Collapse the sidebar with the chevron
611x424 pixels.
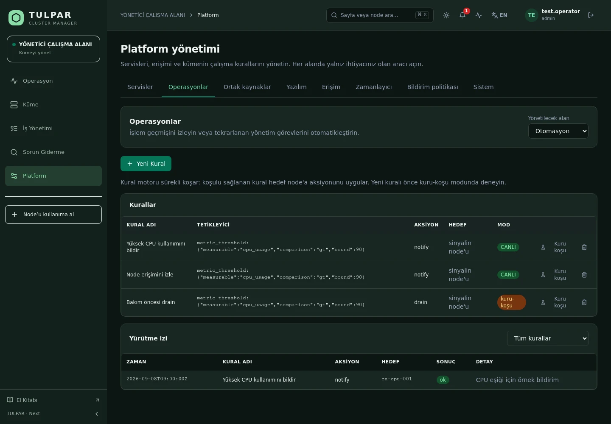[x=97, y=414]
